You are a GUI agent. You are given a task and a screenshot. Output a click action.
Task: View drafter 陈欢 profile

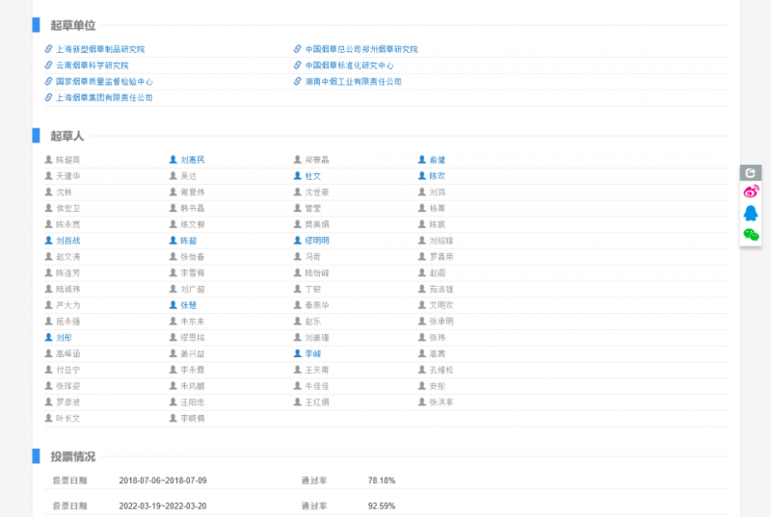pos(437,176)
